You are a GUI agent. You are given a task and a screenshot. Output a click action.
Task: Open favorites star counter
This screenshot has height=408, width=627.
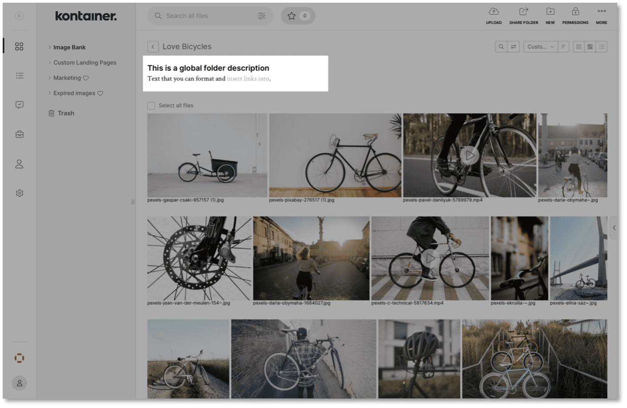298,16
